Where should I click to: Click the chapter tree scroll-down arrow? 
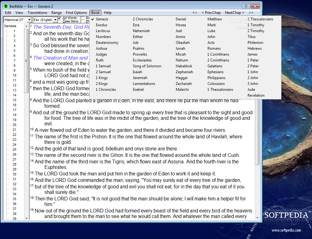pos(27,218)
